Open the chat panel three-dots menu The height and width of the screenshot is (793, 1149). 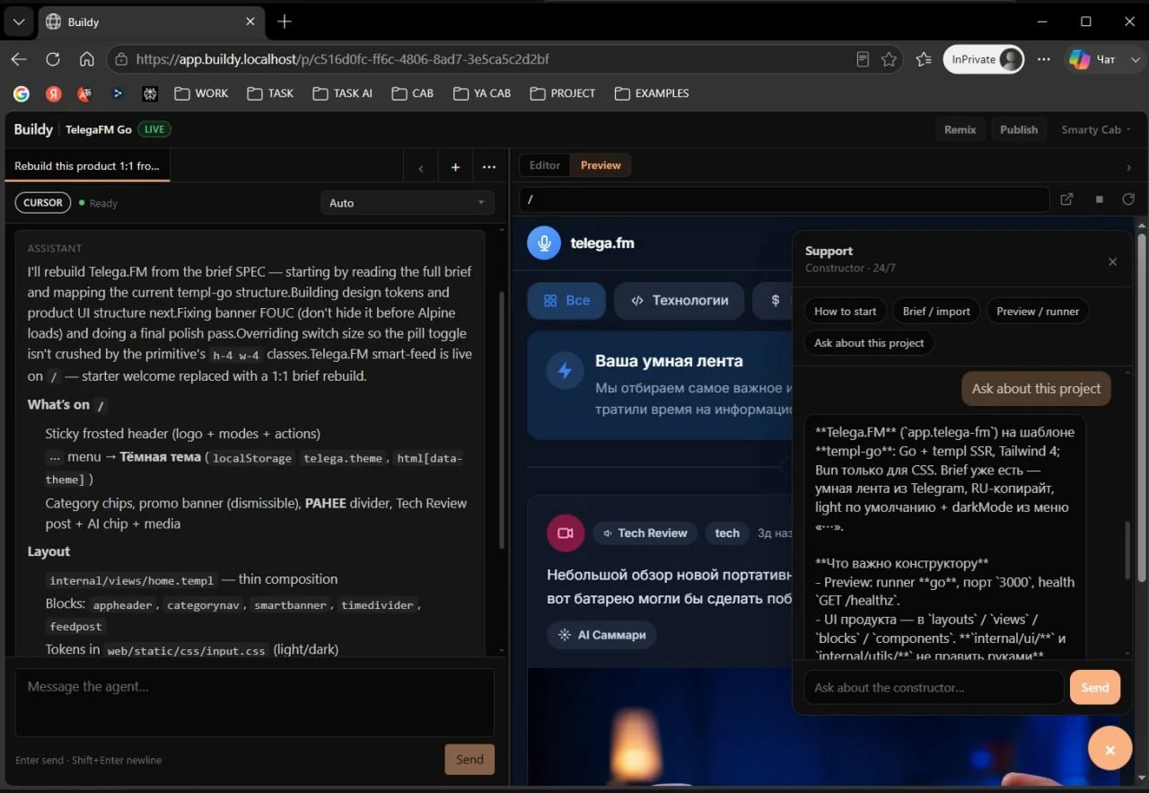(x=488, y=167)
